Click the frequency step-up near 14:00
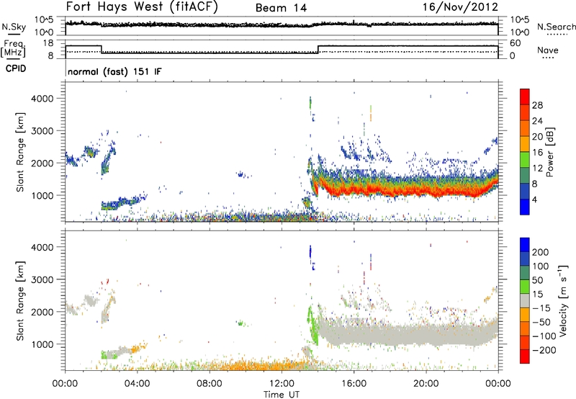Viewport: 576px width, 399px height. [x=318, y=49]
